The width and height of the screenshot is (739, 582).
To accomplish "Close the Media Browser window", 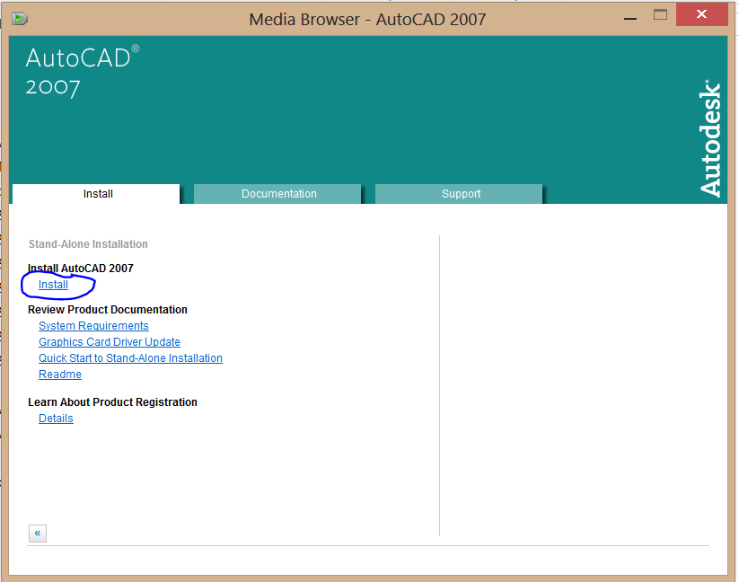I will pyautogui.click(x=702, y=14).
